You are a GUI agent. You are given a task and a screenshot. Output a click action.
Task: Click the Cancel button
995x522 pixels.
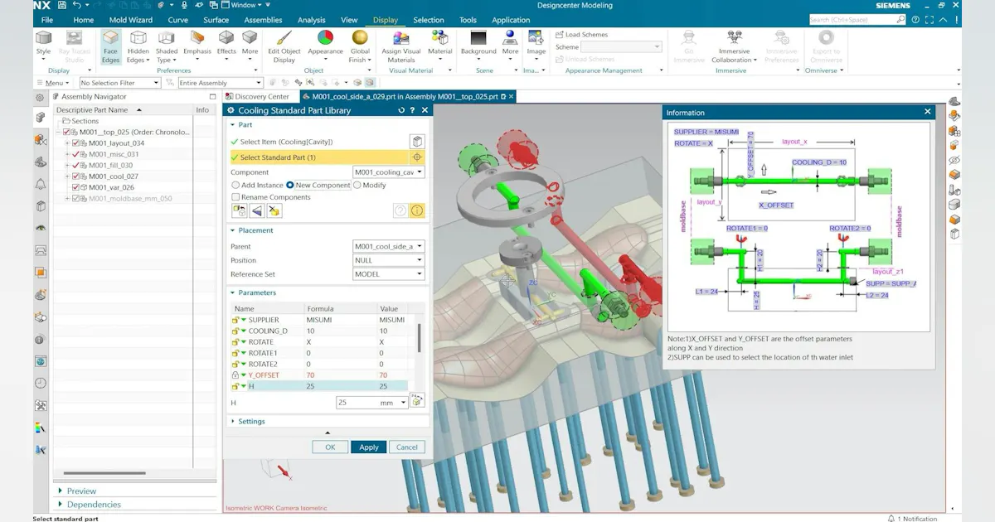click(x=407, y=447)
